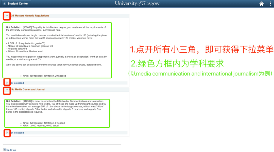Go back to Student Center
Screen dimensions: 274x152
[16, 4]
